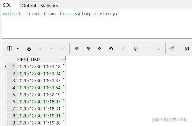Select row number 2 header
This screenshot has height=126, width=192.
[11, 74]
